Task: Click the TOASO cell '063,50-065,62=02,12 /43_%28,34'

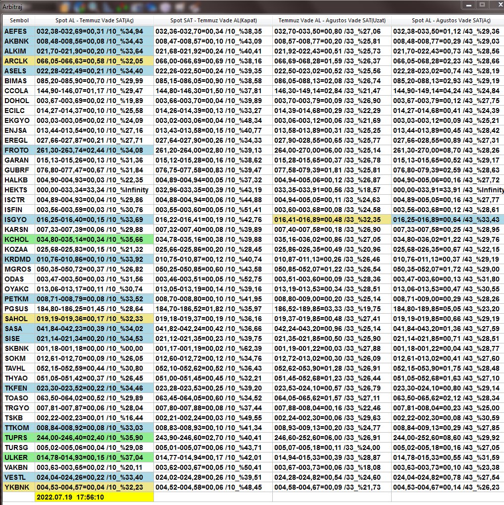Action: [x=448, y=398]
